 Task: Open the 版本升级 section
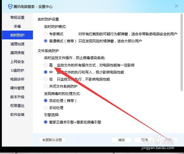[17, 97]
